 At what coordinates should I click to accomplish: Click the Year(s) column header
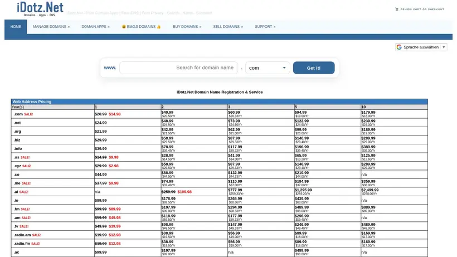(18, 107)
